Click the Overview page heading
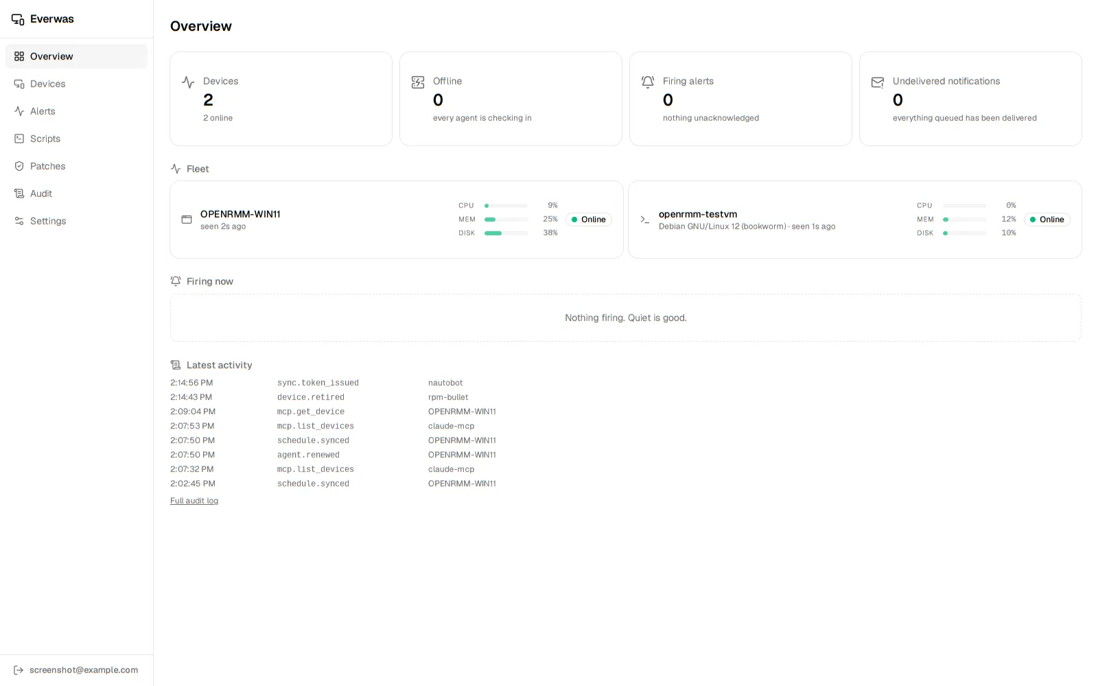The image size is (1098, 686). [201, 26]
